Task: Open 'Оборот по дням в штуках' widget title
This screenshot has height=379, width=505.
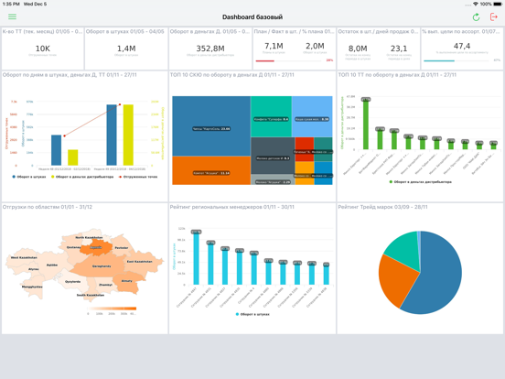Action: [x=70, y=75]
